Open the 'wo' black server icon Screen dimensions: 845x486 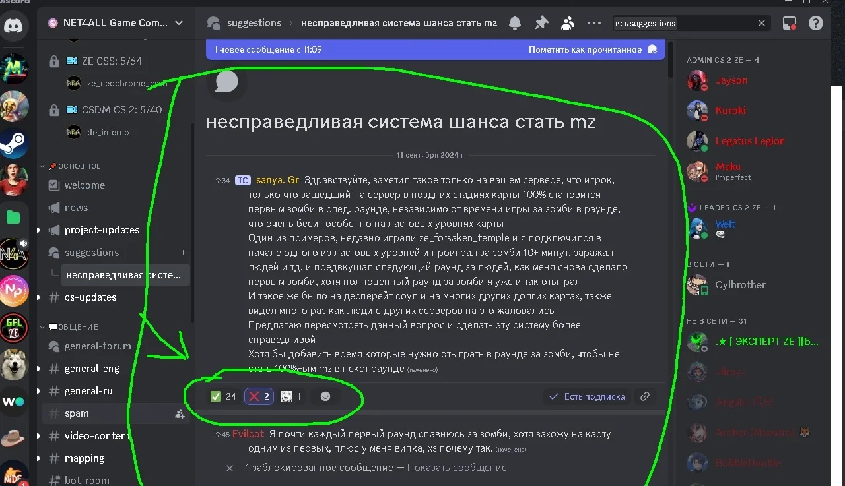point(14,402)
